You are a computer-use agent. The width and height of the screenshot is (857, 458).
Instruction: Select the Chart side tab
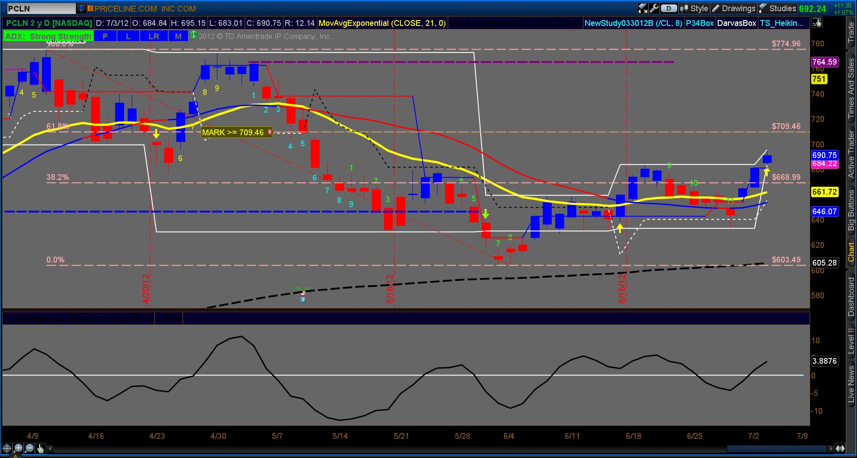[851, 253]
